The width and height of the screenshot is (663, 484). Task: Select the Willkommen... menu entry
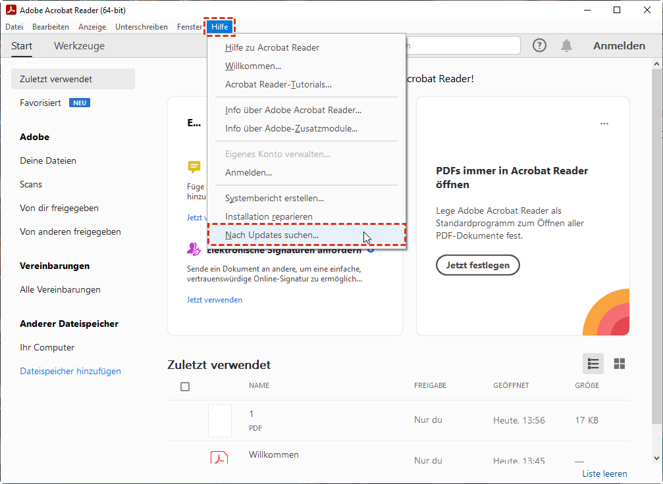[307, 66]
